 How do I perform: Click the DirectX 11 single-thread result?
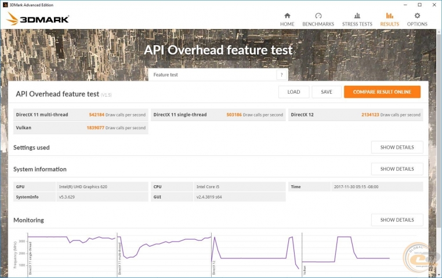(x=218, y=115)
